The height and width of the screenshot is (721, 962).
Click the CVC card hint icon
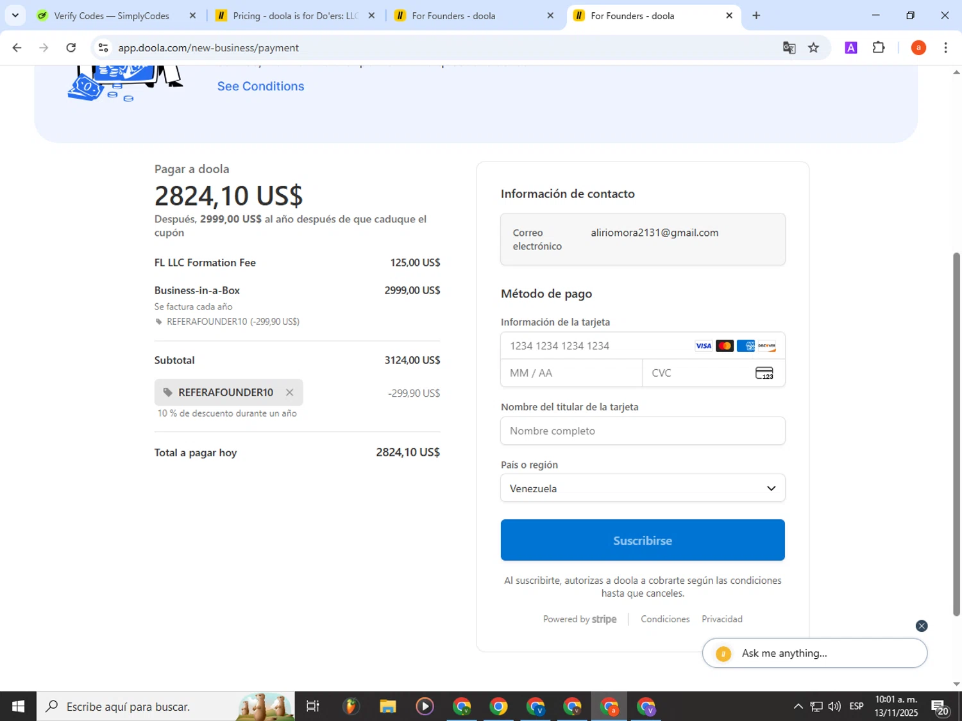pyautogui.click(x=764, y=373)
